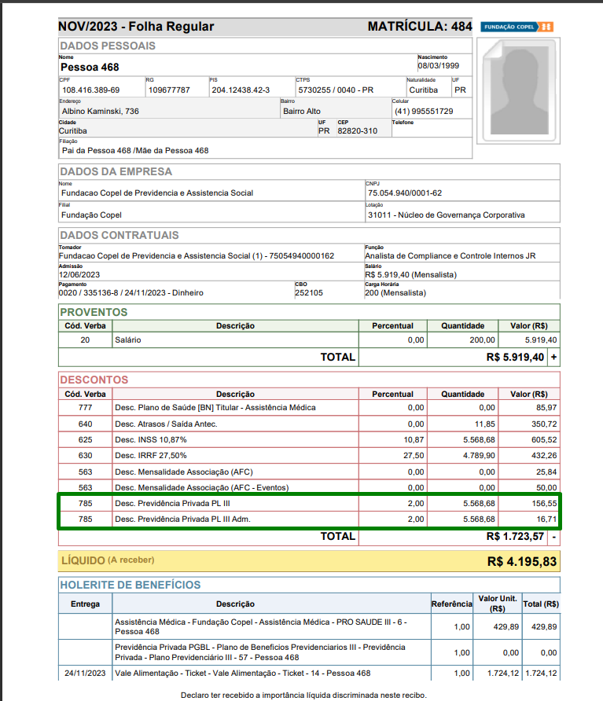Click the HOLERITE DE BENEFÍCIOS header
603x701 pixels.
tap(131, 585)
